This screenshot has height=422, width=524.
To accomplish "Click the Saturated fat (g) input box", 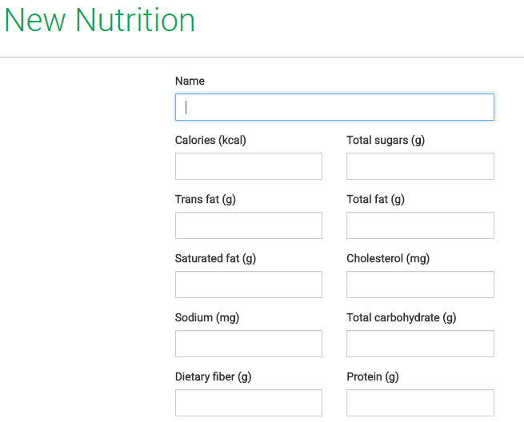I will [x=248, y=285].
